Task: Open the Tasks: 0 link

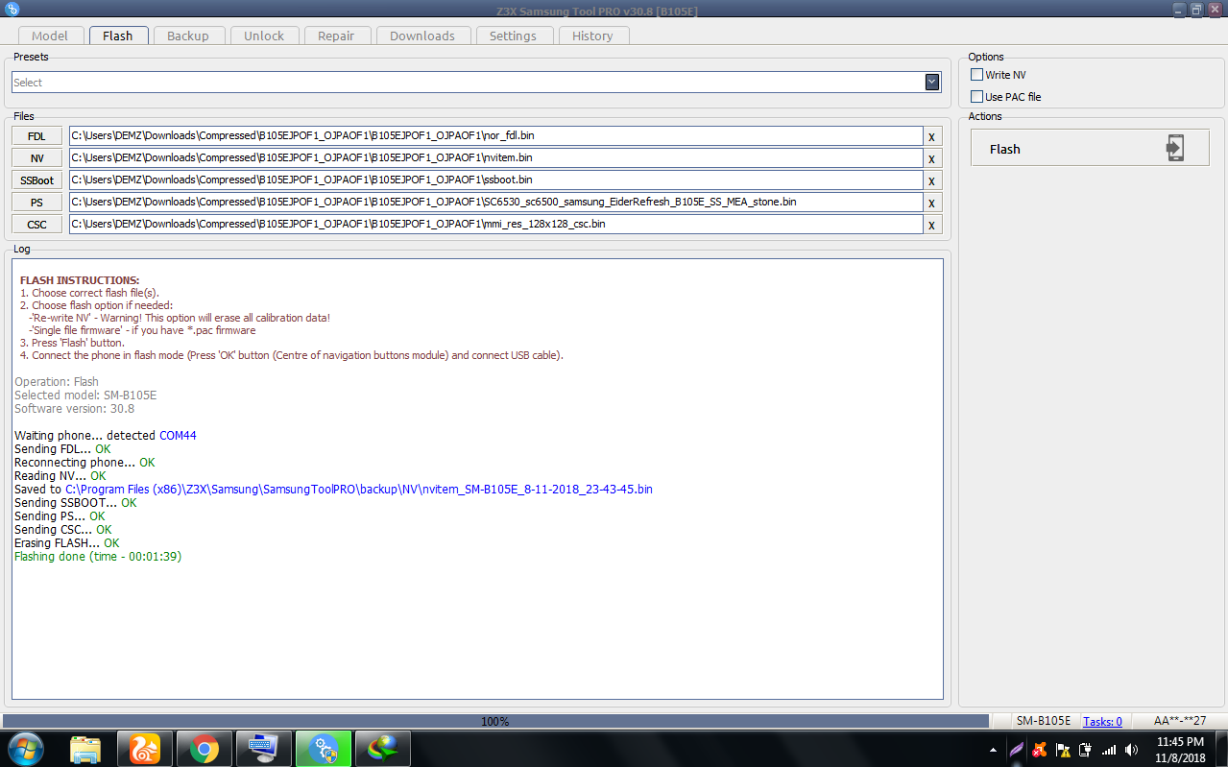Action: pos(1102,721)
